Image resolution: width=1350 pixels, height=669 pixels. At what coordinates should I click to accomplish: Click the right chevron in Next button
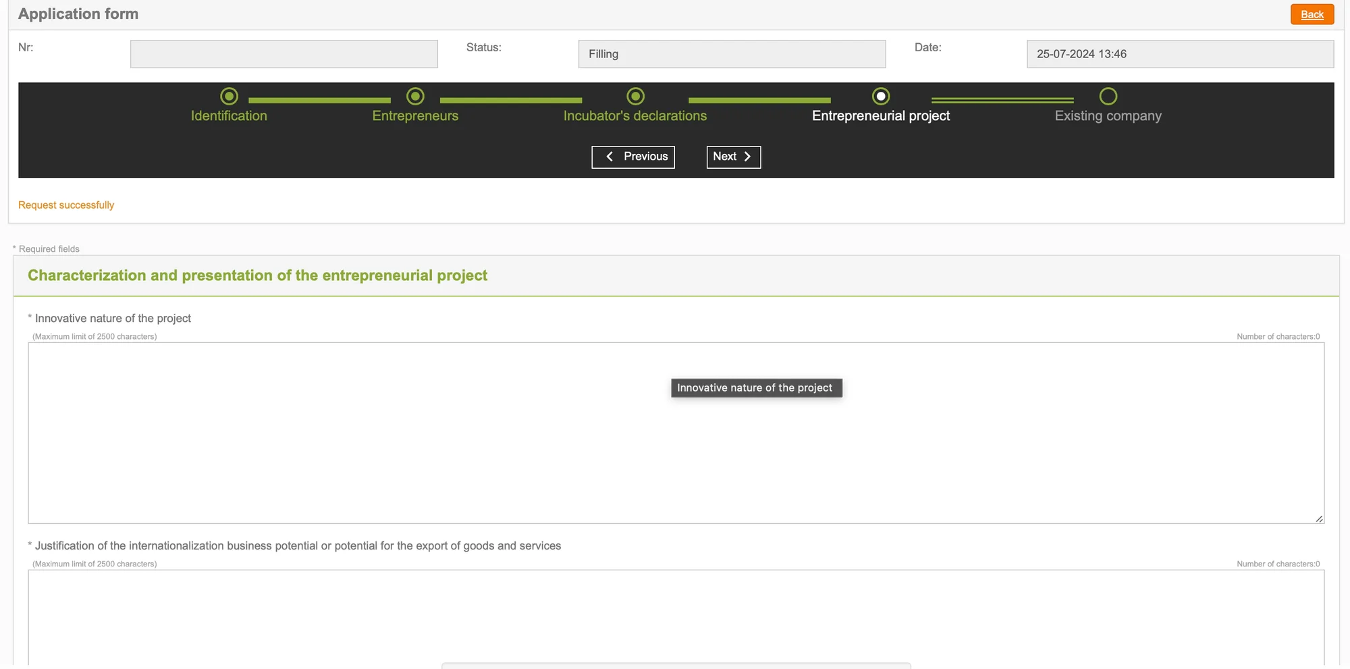point(747,157)
